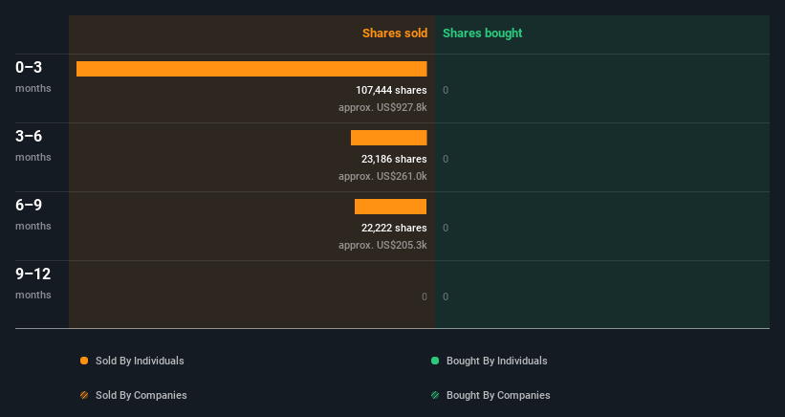The image size is (785, 417).
Task: Click the 'Shares bought' column header
Action: click(482, 33)
